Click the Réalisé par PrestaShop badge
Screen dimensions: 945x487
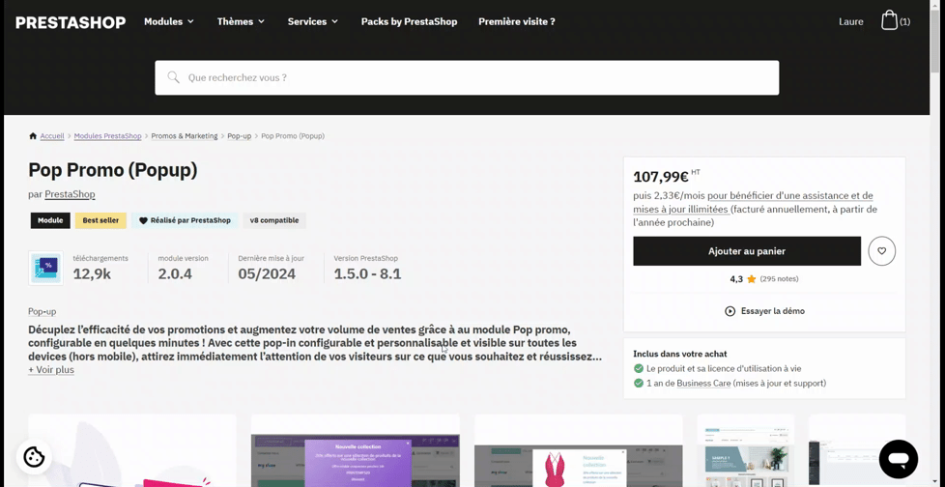(x=185, y=220)
